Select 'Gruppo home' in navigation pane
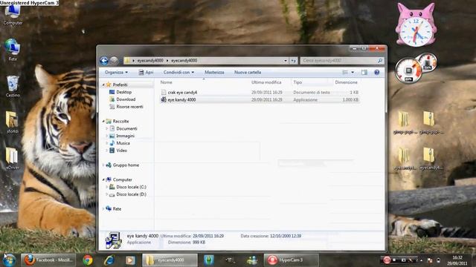The image size is (476, 267). (x=126, y=165)
